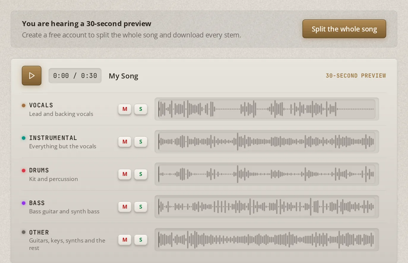Click the VOCALS stem label

point(41,105)
